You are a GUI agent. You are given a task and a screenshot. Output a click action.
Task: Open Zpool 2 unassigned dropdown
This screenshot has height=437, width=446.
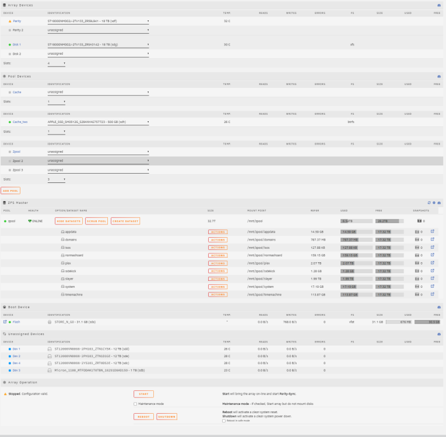point(98,161)
